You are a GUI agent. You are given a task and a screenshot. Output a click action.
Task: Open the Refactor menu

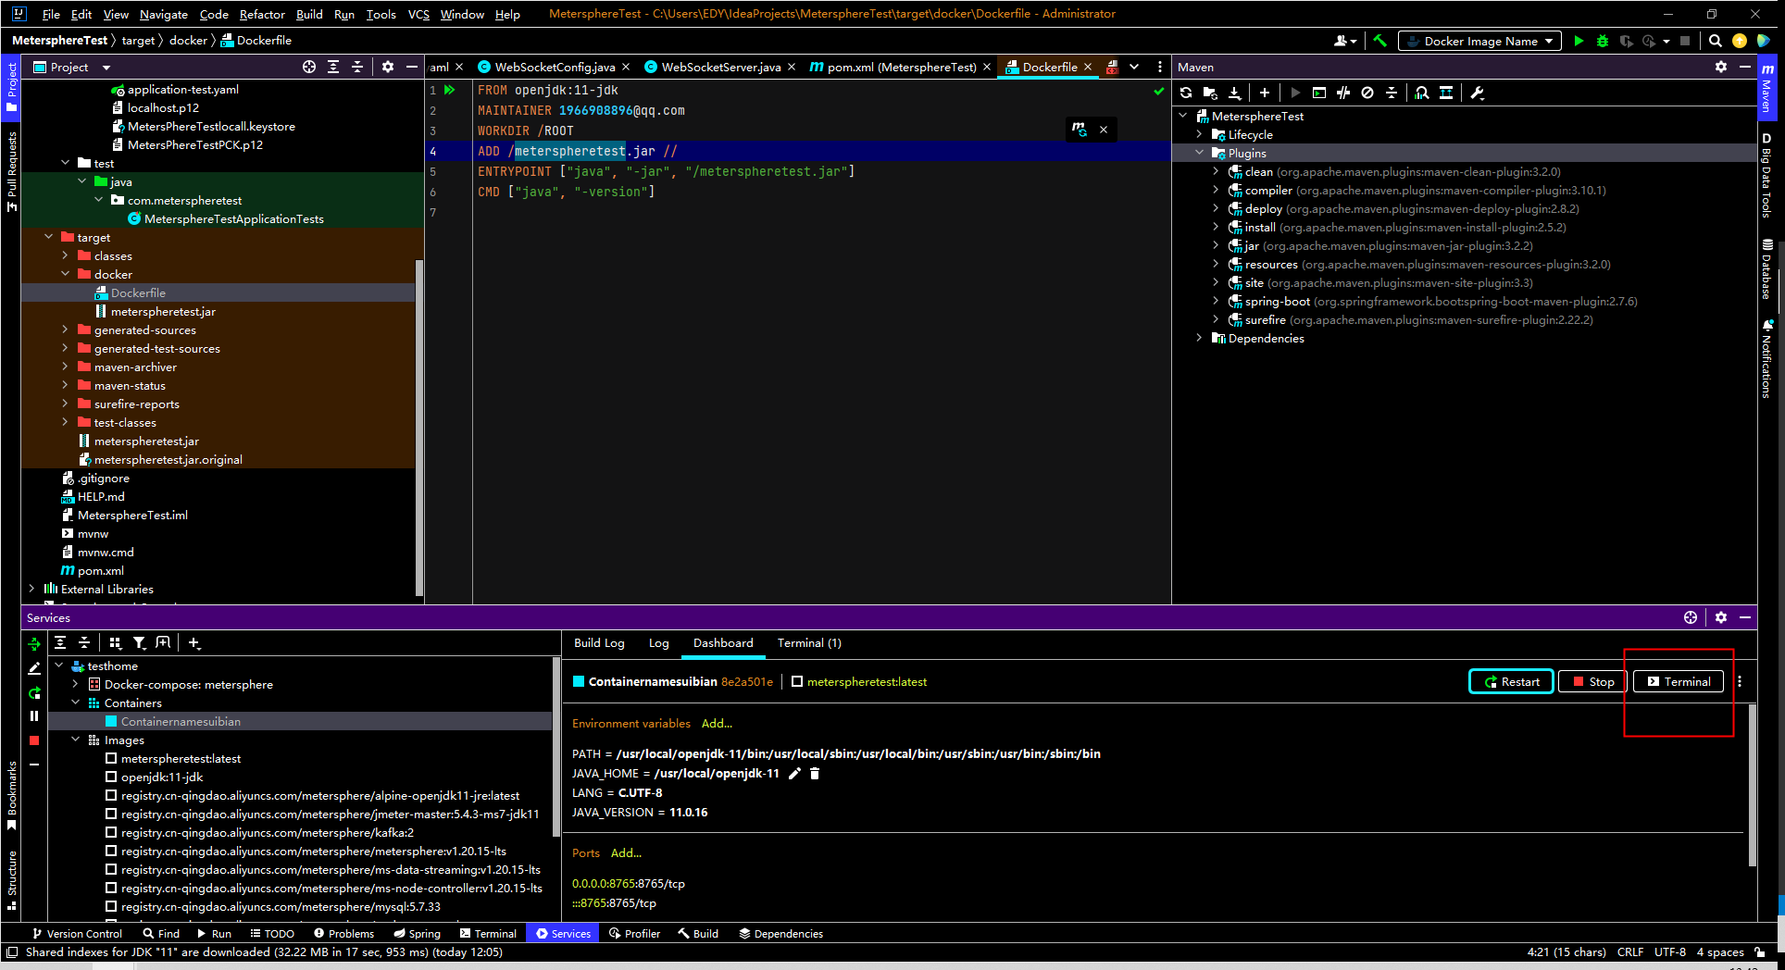pos(262,14)
